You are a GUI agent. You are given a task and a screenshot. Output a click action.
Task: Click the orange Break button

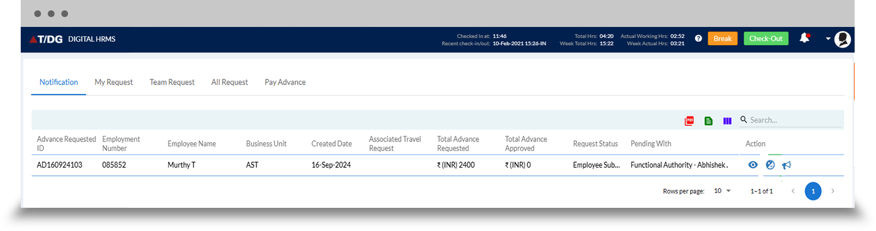pos(723,39)
